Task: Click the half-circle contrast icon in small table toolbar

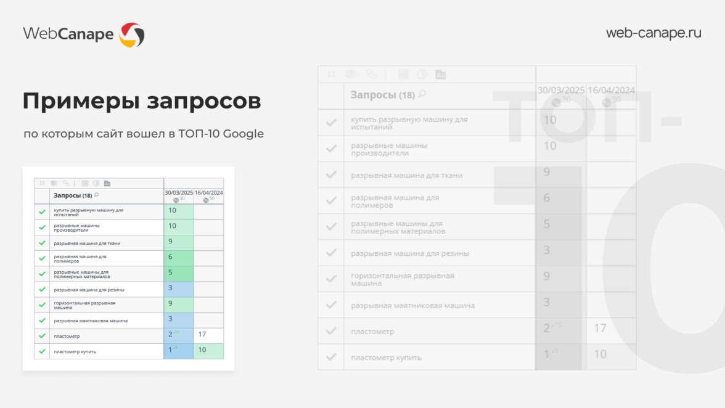Action: click(x=96, y=184)
